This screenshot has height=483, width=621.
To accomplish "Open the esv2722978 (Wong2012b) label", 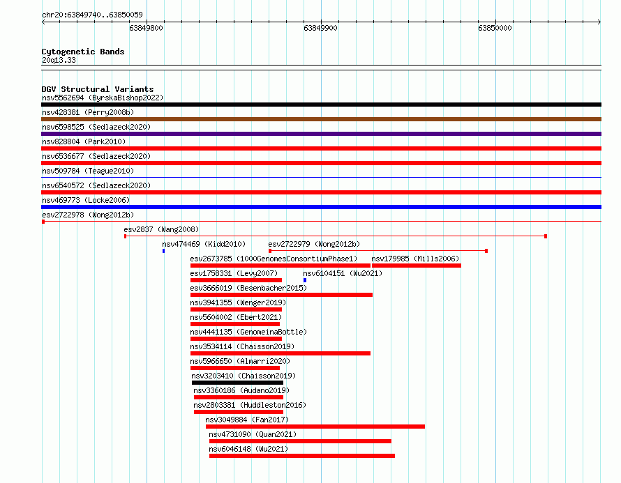I will [88, 215].
